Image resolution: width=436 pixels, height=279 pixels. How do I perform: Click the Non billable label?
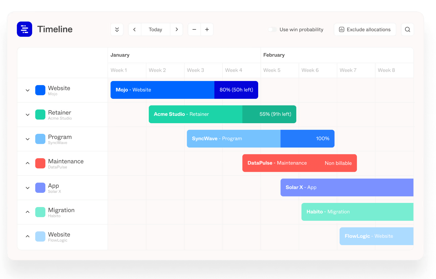click(338, 163)
